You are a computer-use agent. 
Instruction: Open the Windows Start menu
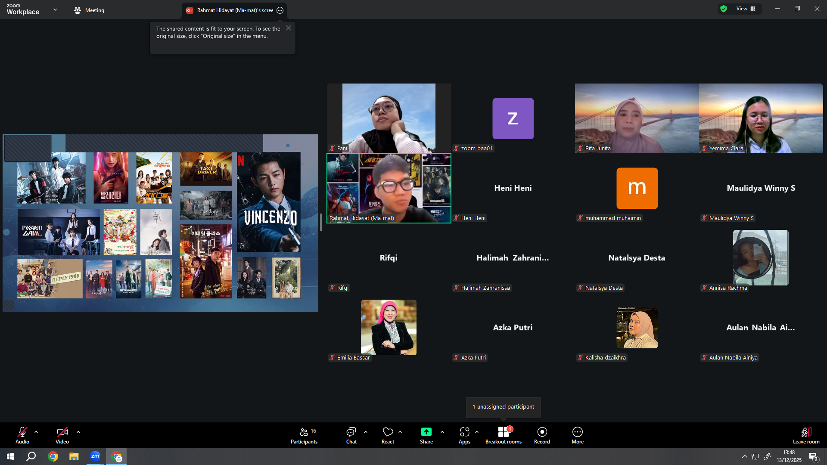click(10, 456)
